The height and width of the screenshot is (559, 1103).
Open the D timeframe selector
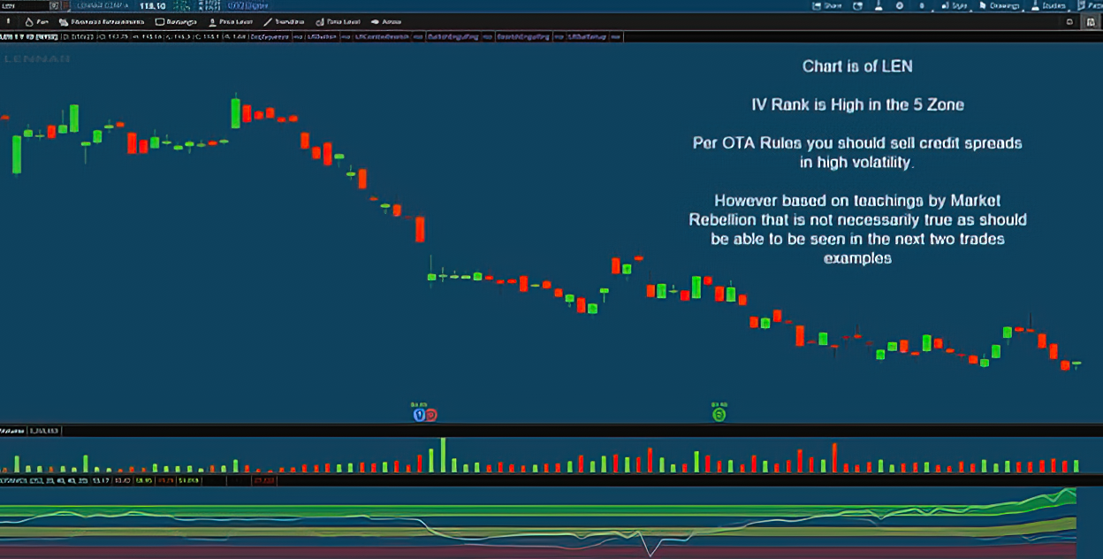pos(922,5)
